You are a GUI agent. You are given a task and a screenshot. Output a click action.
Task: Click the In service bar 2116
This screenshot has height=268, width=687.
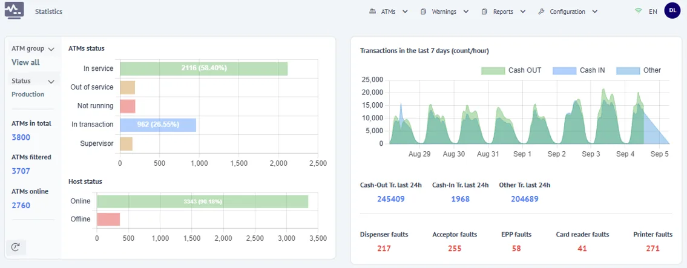[x=204, y=69]
